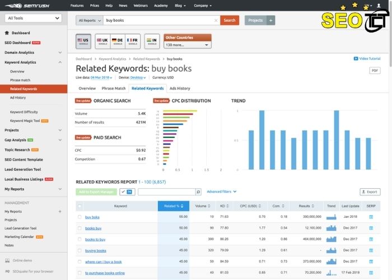
Task: Click the top yellow bar in CPC distribution
Action: click(x=180, y=111)
